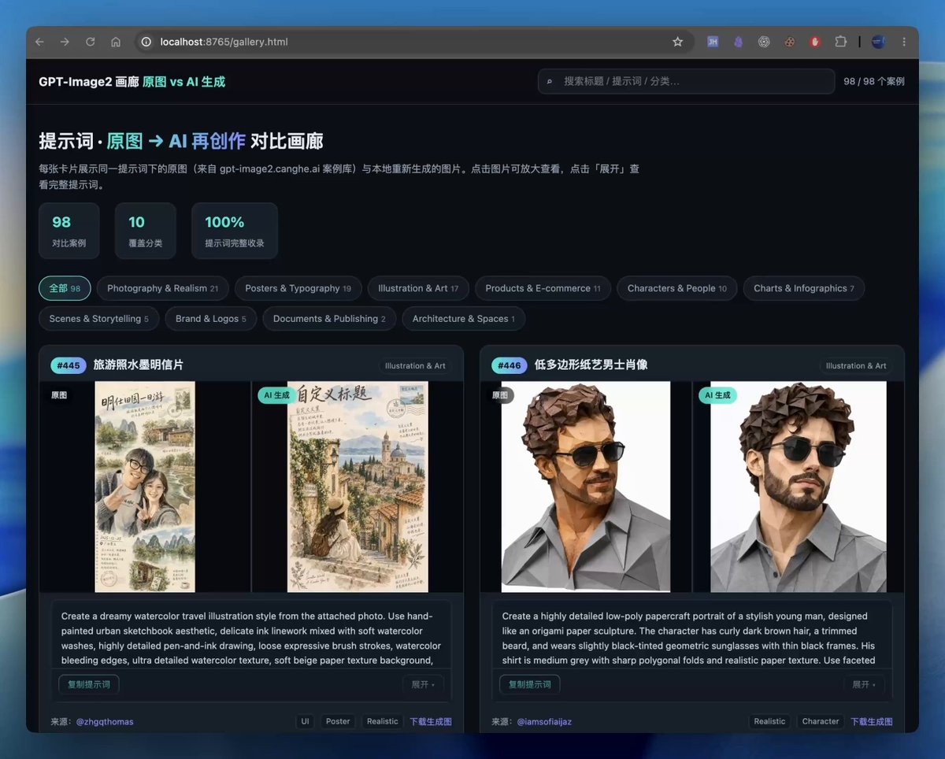Open the @zhgqthomas source link
This screenshot has height=759, width=945.
pos(105,721)
